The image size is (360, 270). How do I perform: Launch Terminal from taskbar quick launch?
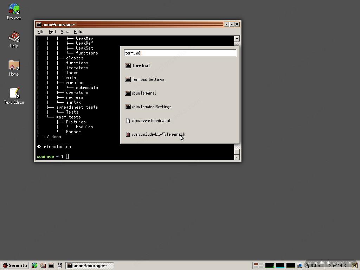pyautogui.click(x=51, y=266)
